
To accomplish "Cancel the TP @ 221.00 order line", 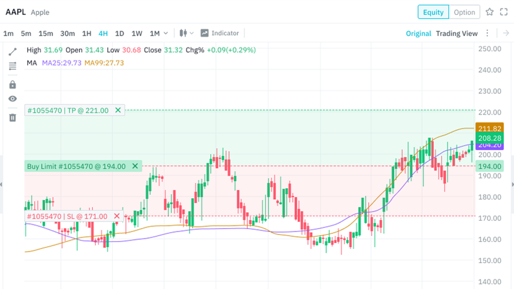I will pos(118,111).
